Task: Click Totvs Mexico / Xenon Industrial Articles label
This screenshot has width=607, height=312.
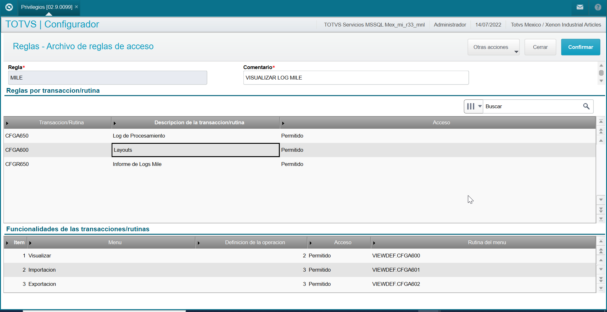Action: pos(556,25)
